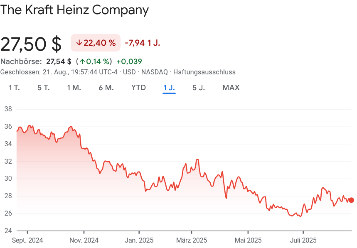Switch chart to 5 J. range
Screen dimensions: 357x248
tap(199, 88)
